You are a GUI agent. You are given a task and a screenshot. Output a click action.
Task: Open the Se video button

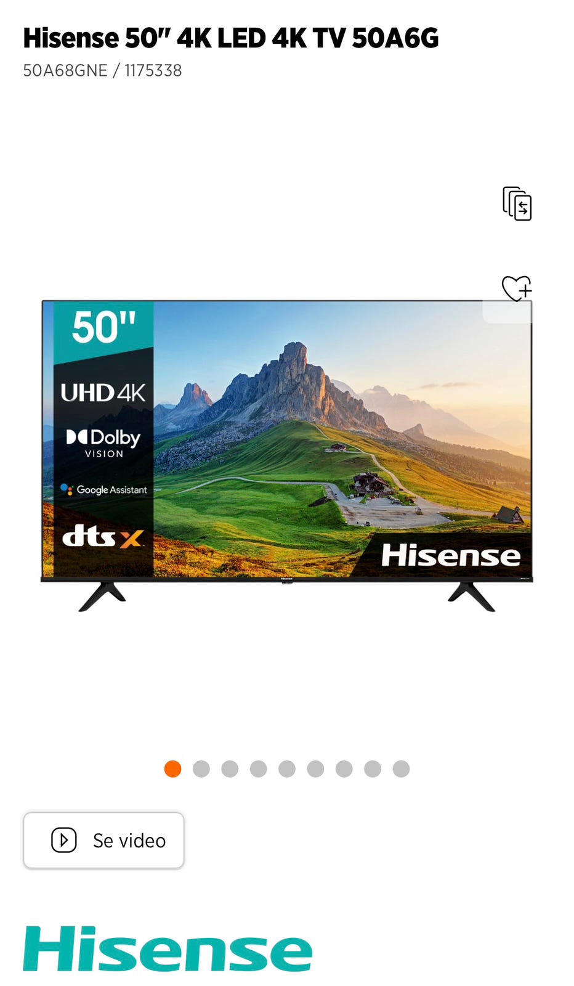(103, 841)
